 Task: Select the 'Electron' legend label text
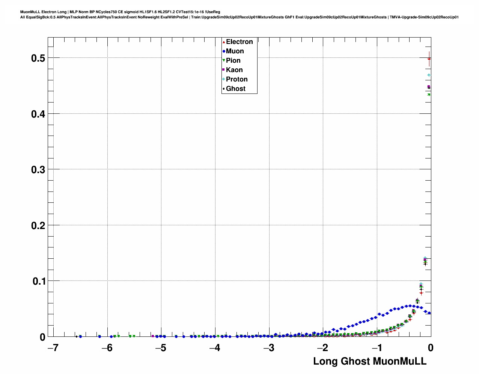click(239, 42)
